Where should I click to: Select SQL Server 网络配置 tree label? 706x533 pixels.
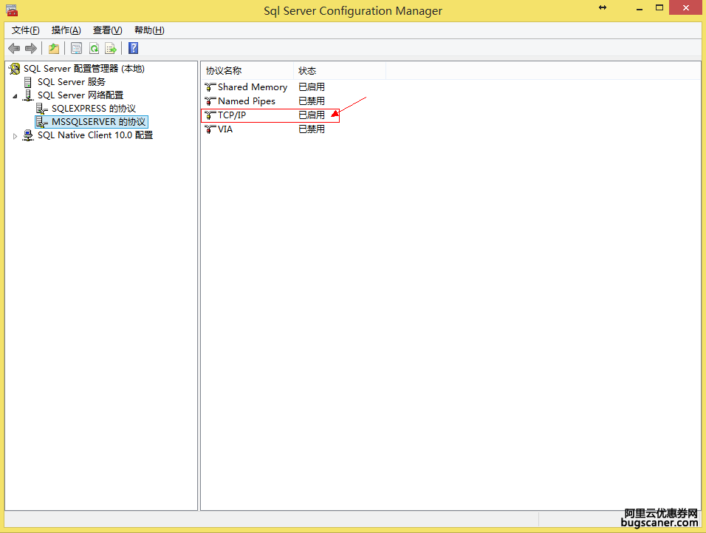(x=80, y=95)
